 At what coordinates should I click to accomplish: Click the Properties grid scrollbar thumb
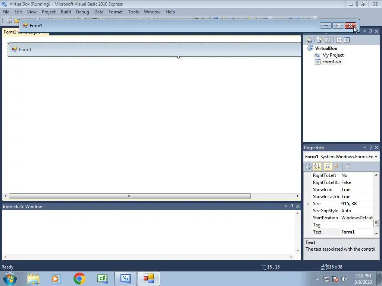point(376,223)
